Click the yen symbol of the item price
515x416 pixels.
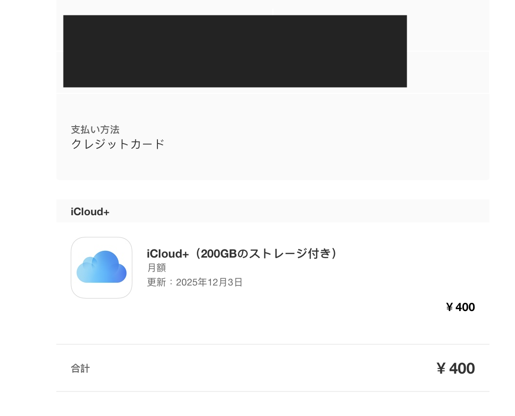pos(450,307)
